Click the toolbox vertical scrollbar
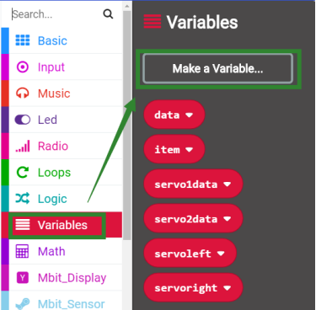Viewport: 316px width, 310px height. pyautogui.click(x=127, y=125)
